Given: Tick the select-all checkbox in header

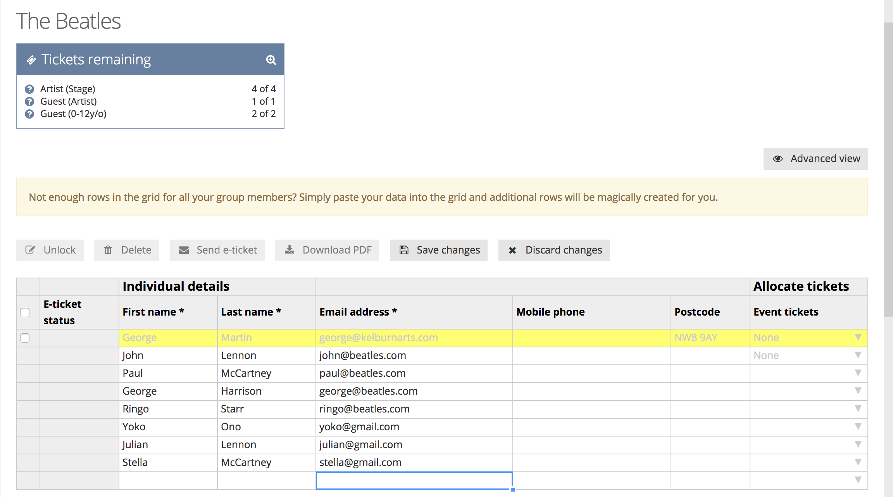Looking at the screenshot, I should click(25, 312).
